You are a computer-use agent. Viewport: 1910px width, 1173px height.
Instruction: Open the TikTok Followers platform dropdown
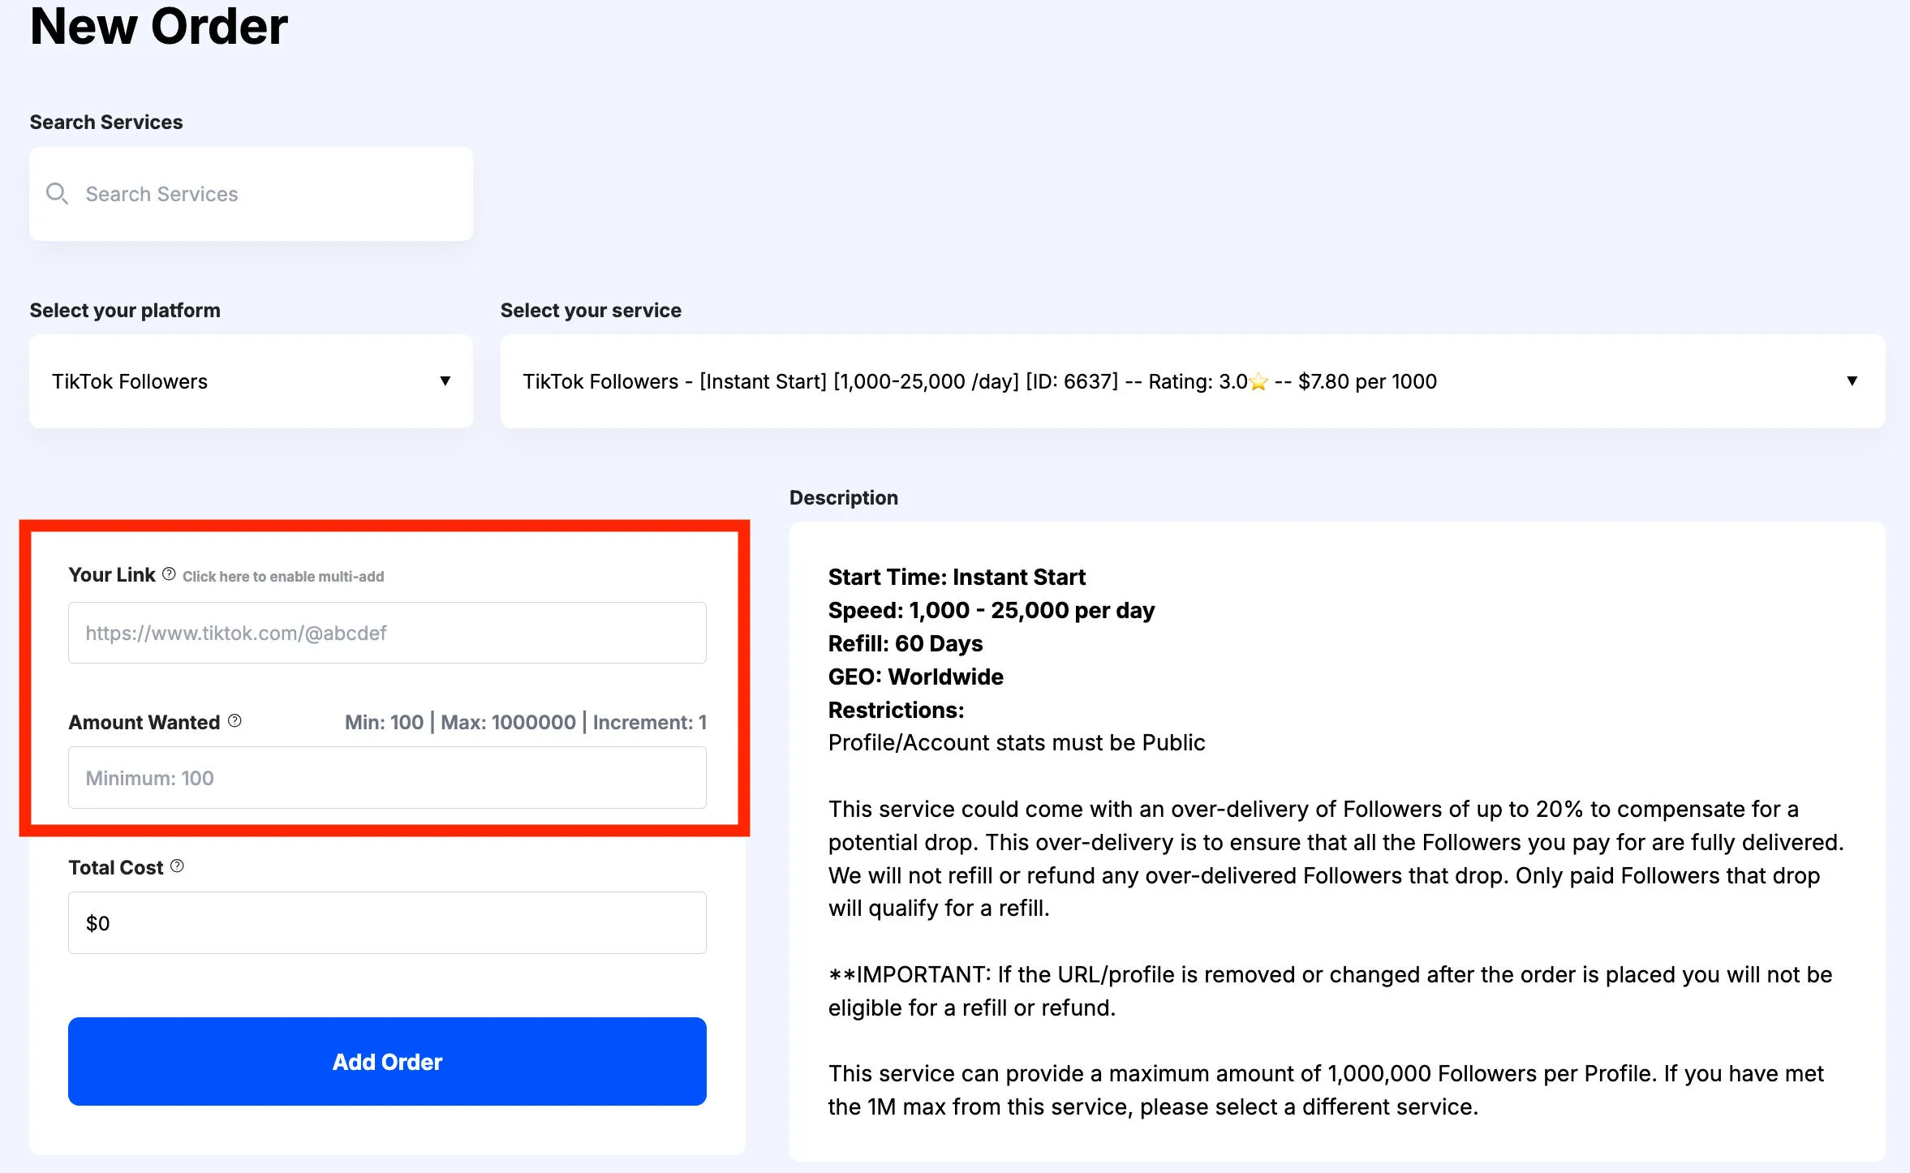[x=243, y=381]
